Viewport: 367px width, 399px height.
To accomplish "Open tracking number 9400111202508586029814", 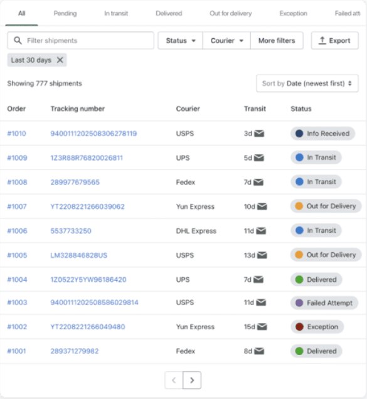I will (x=95, y=302).
